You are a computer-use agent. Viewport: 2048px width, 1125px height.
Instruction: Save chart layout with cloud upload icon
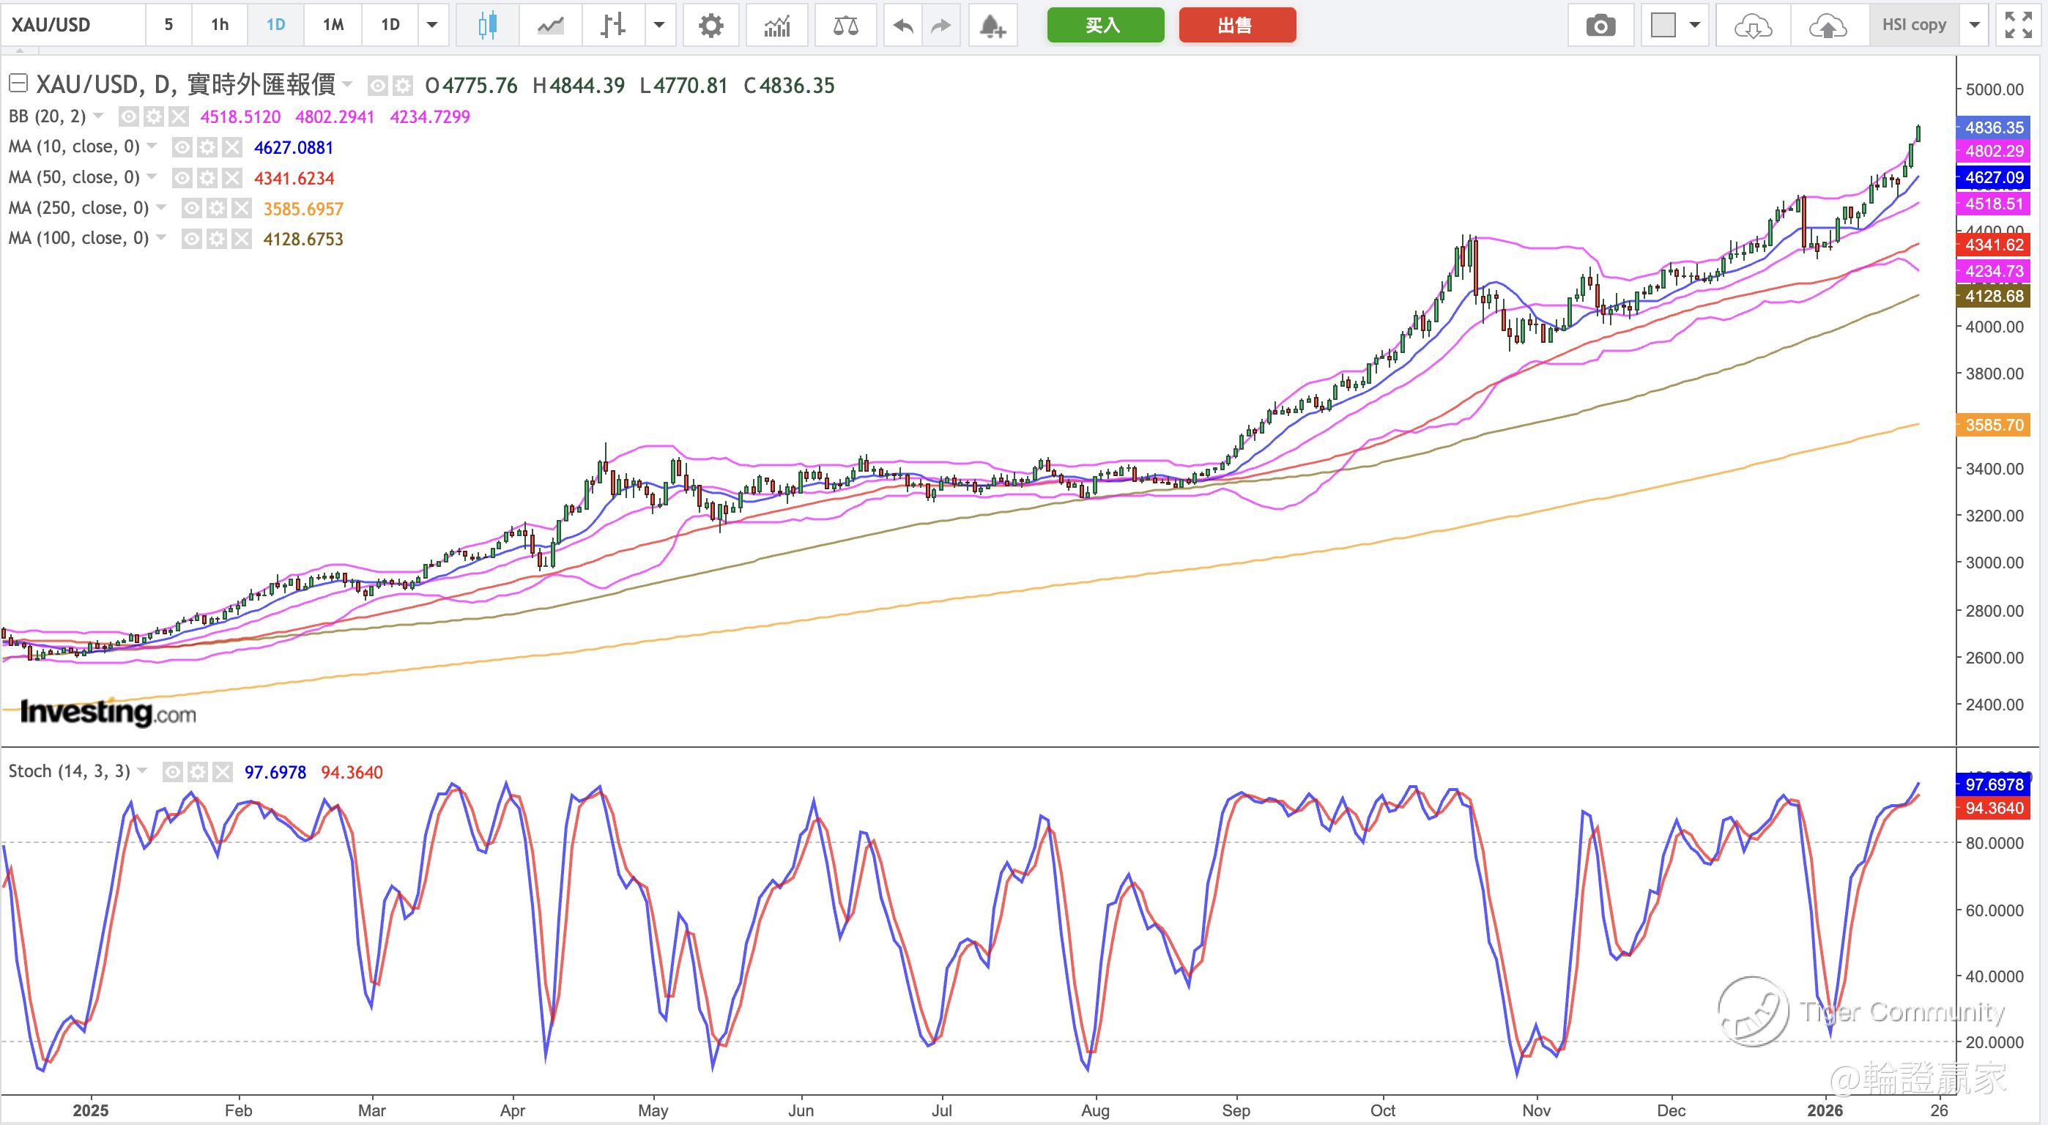pyautogui.click(x=1827, y=26)
